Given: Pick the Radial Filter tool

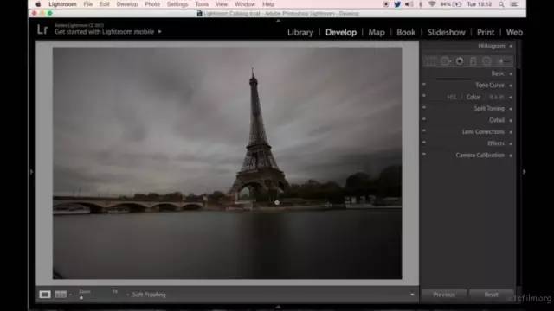Looking at the screenshot, I should click(486, 61).
